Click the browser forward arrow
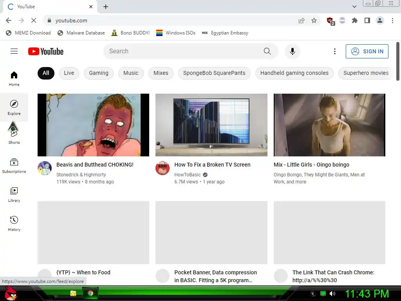The width and height of the screenshot is (401, 301). [21, 20]
